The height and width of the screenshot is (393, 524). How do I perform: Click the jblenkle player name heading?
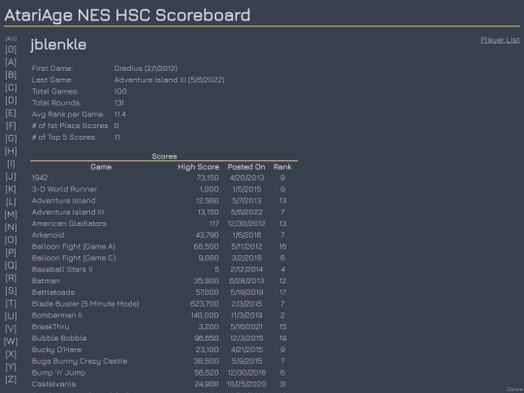(x=58, y=45)
